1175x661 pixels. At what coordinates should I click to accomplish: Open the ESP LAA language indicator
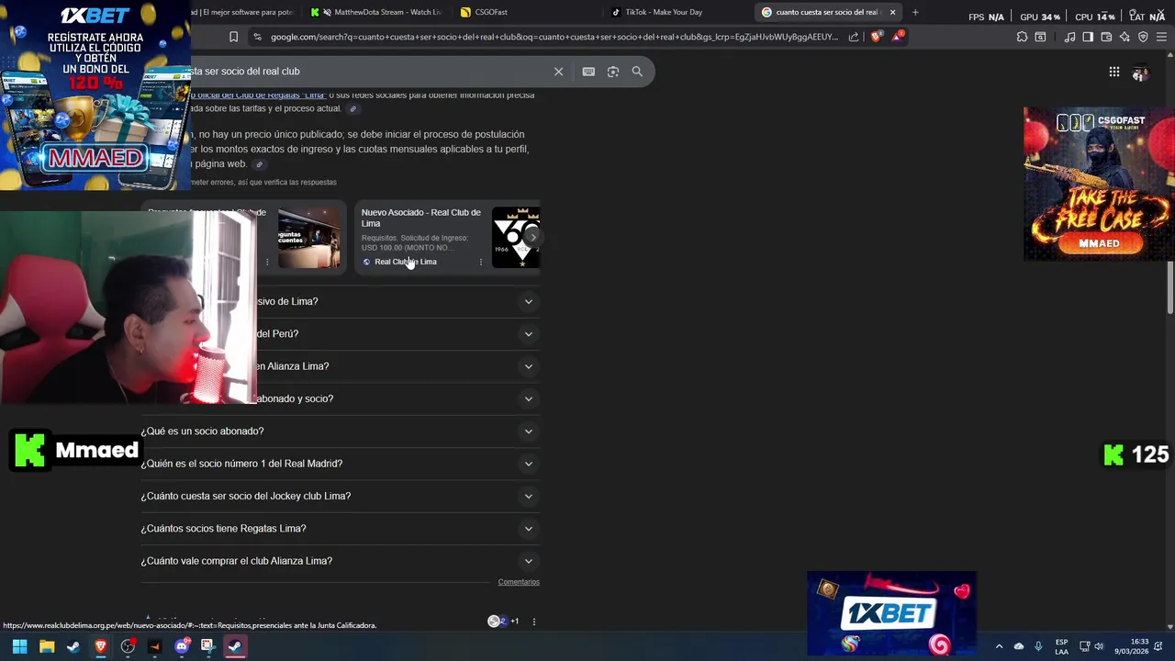pyautogui.click(x=1061, y=646)
